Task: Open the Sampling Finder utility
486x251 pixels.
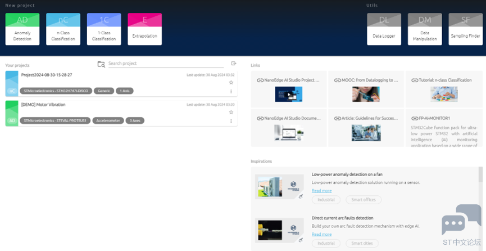Action: pos(466,29)
